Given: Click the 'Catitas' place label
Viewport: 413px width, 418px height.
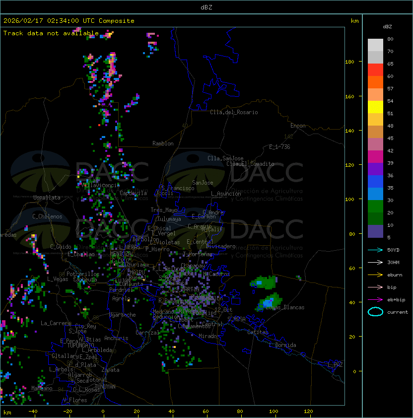Looking at the screenshot, I should 258,332.
